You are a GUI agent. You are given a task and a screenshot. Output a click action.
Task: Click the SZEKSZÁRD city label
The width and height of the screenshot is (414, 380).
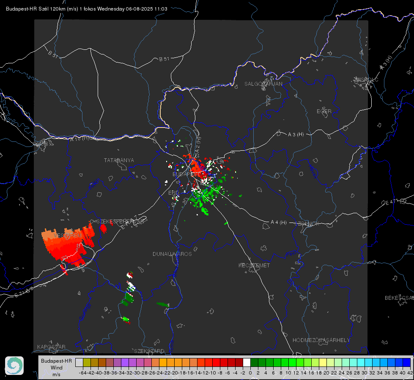149,351
